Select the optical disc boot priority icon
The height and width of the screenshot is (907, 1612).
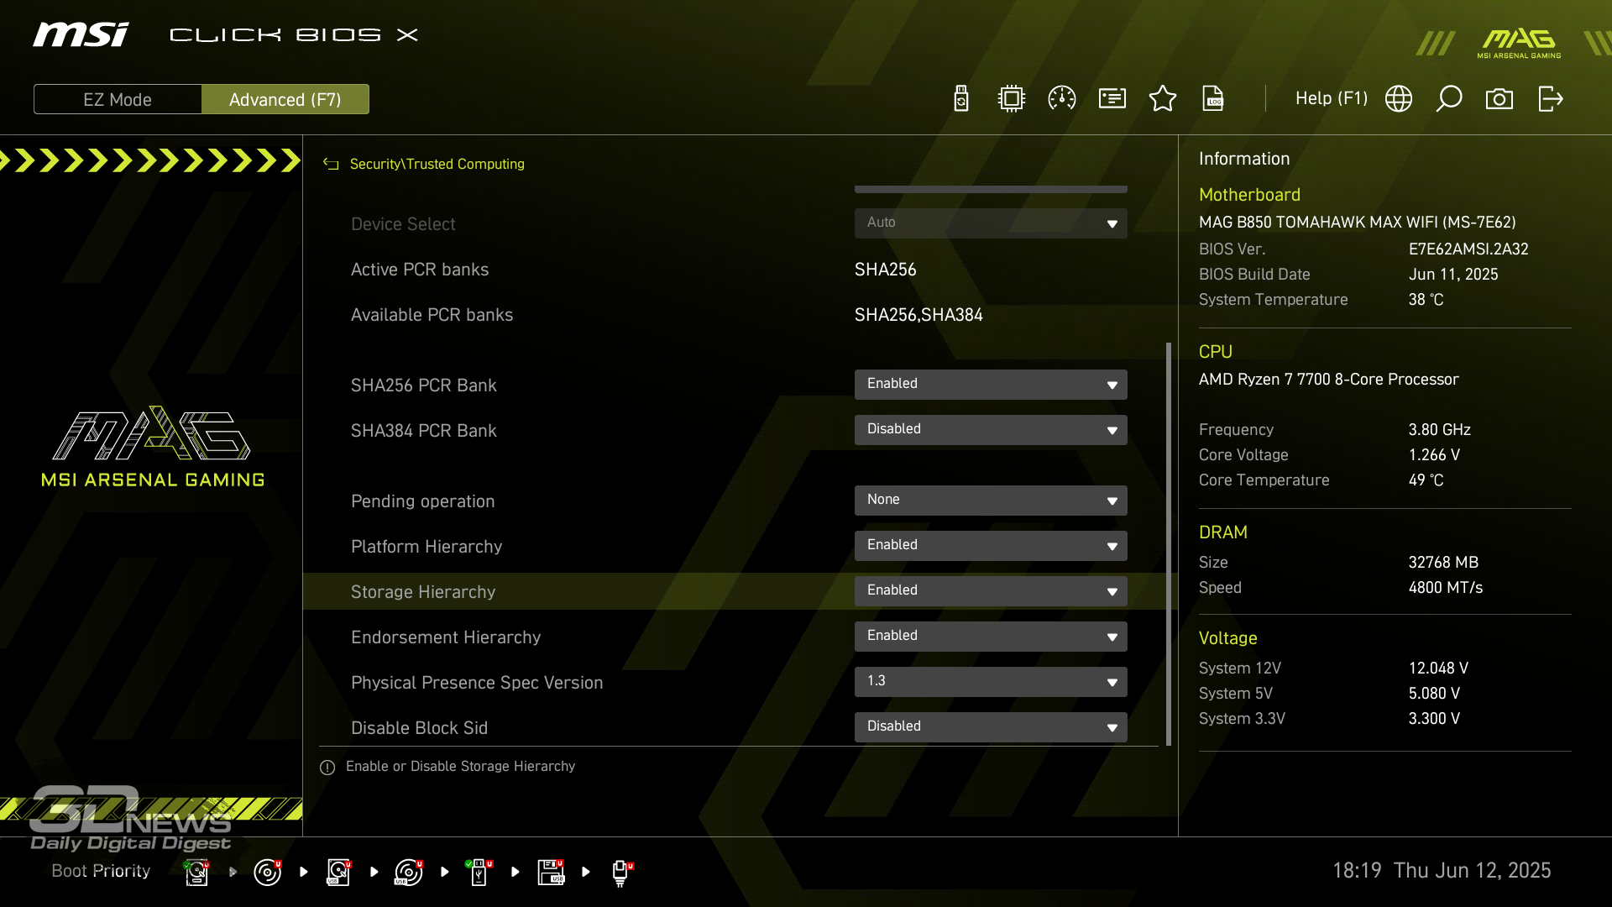coord(267,872)
